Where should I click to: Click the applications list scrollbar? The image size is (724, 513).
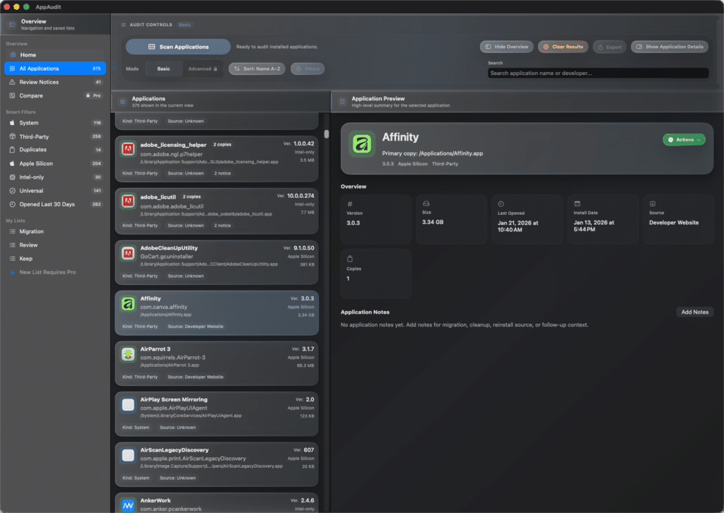click(327, 134)
